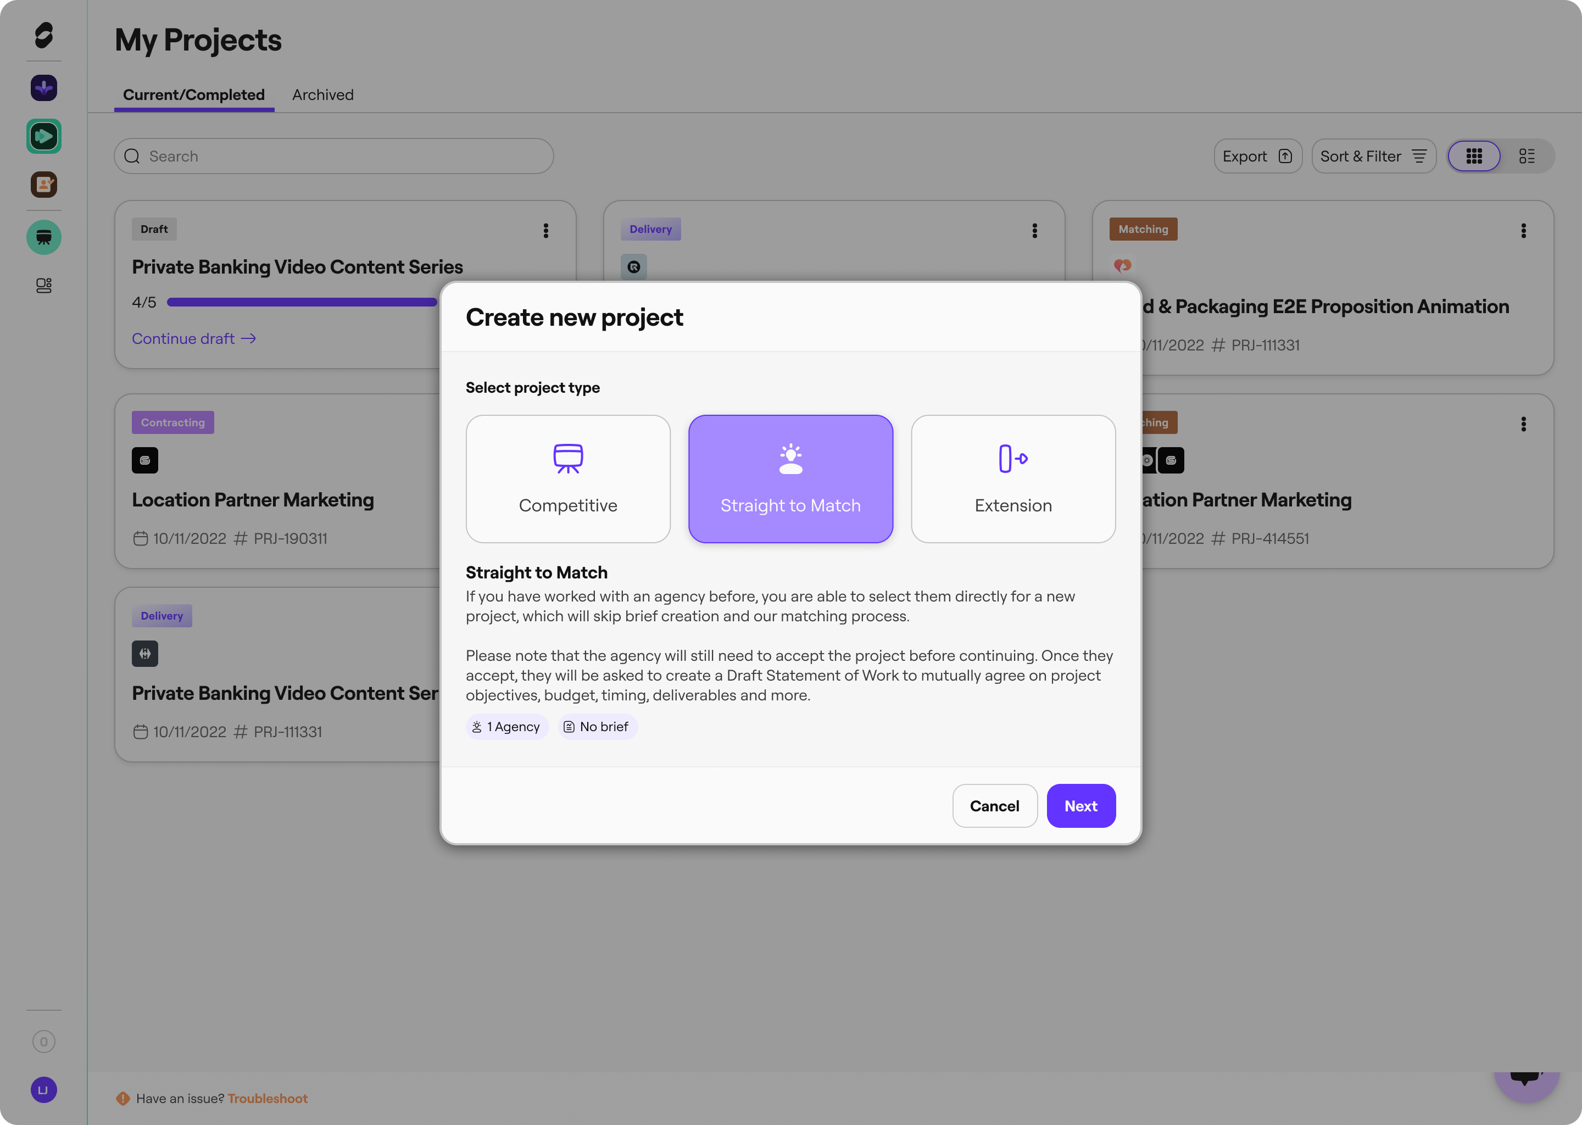
Task: Select the Competitive project type
Action: click(x=568, y=478)
